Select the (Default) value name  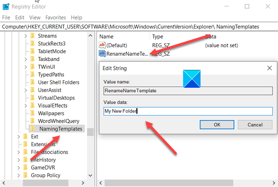[117, 45]
